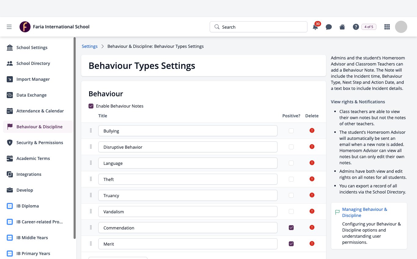Click the Disruptive Behavior title field
The width and height of the screenshot is (417, 259).
coord(188,147)
